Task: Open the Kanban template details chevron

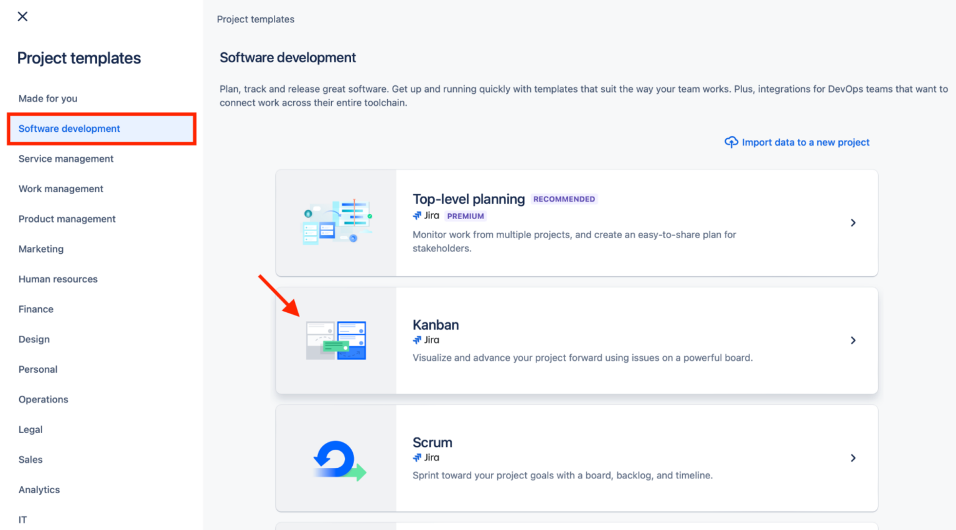Action: (853, 340)
